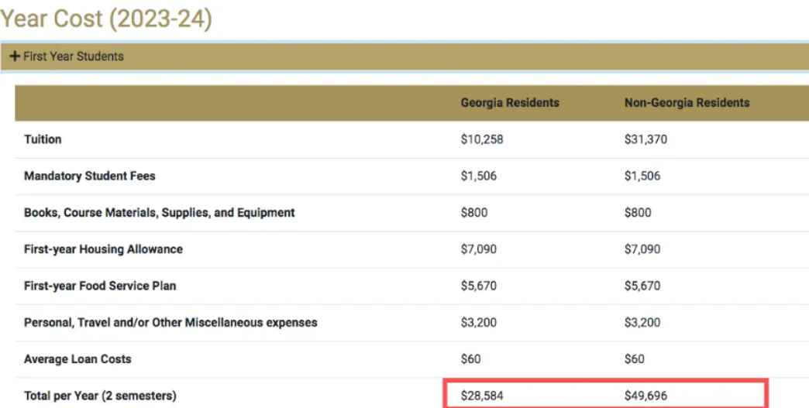Click the plus icon beside First Year Students
Screen dimensions: 809x408
pos(15,57)
